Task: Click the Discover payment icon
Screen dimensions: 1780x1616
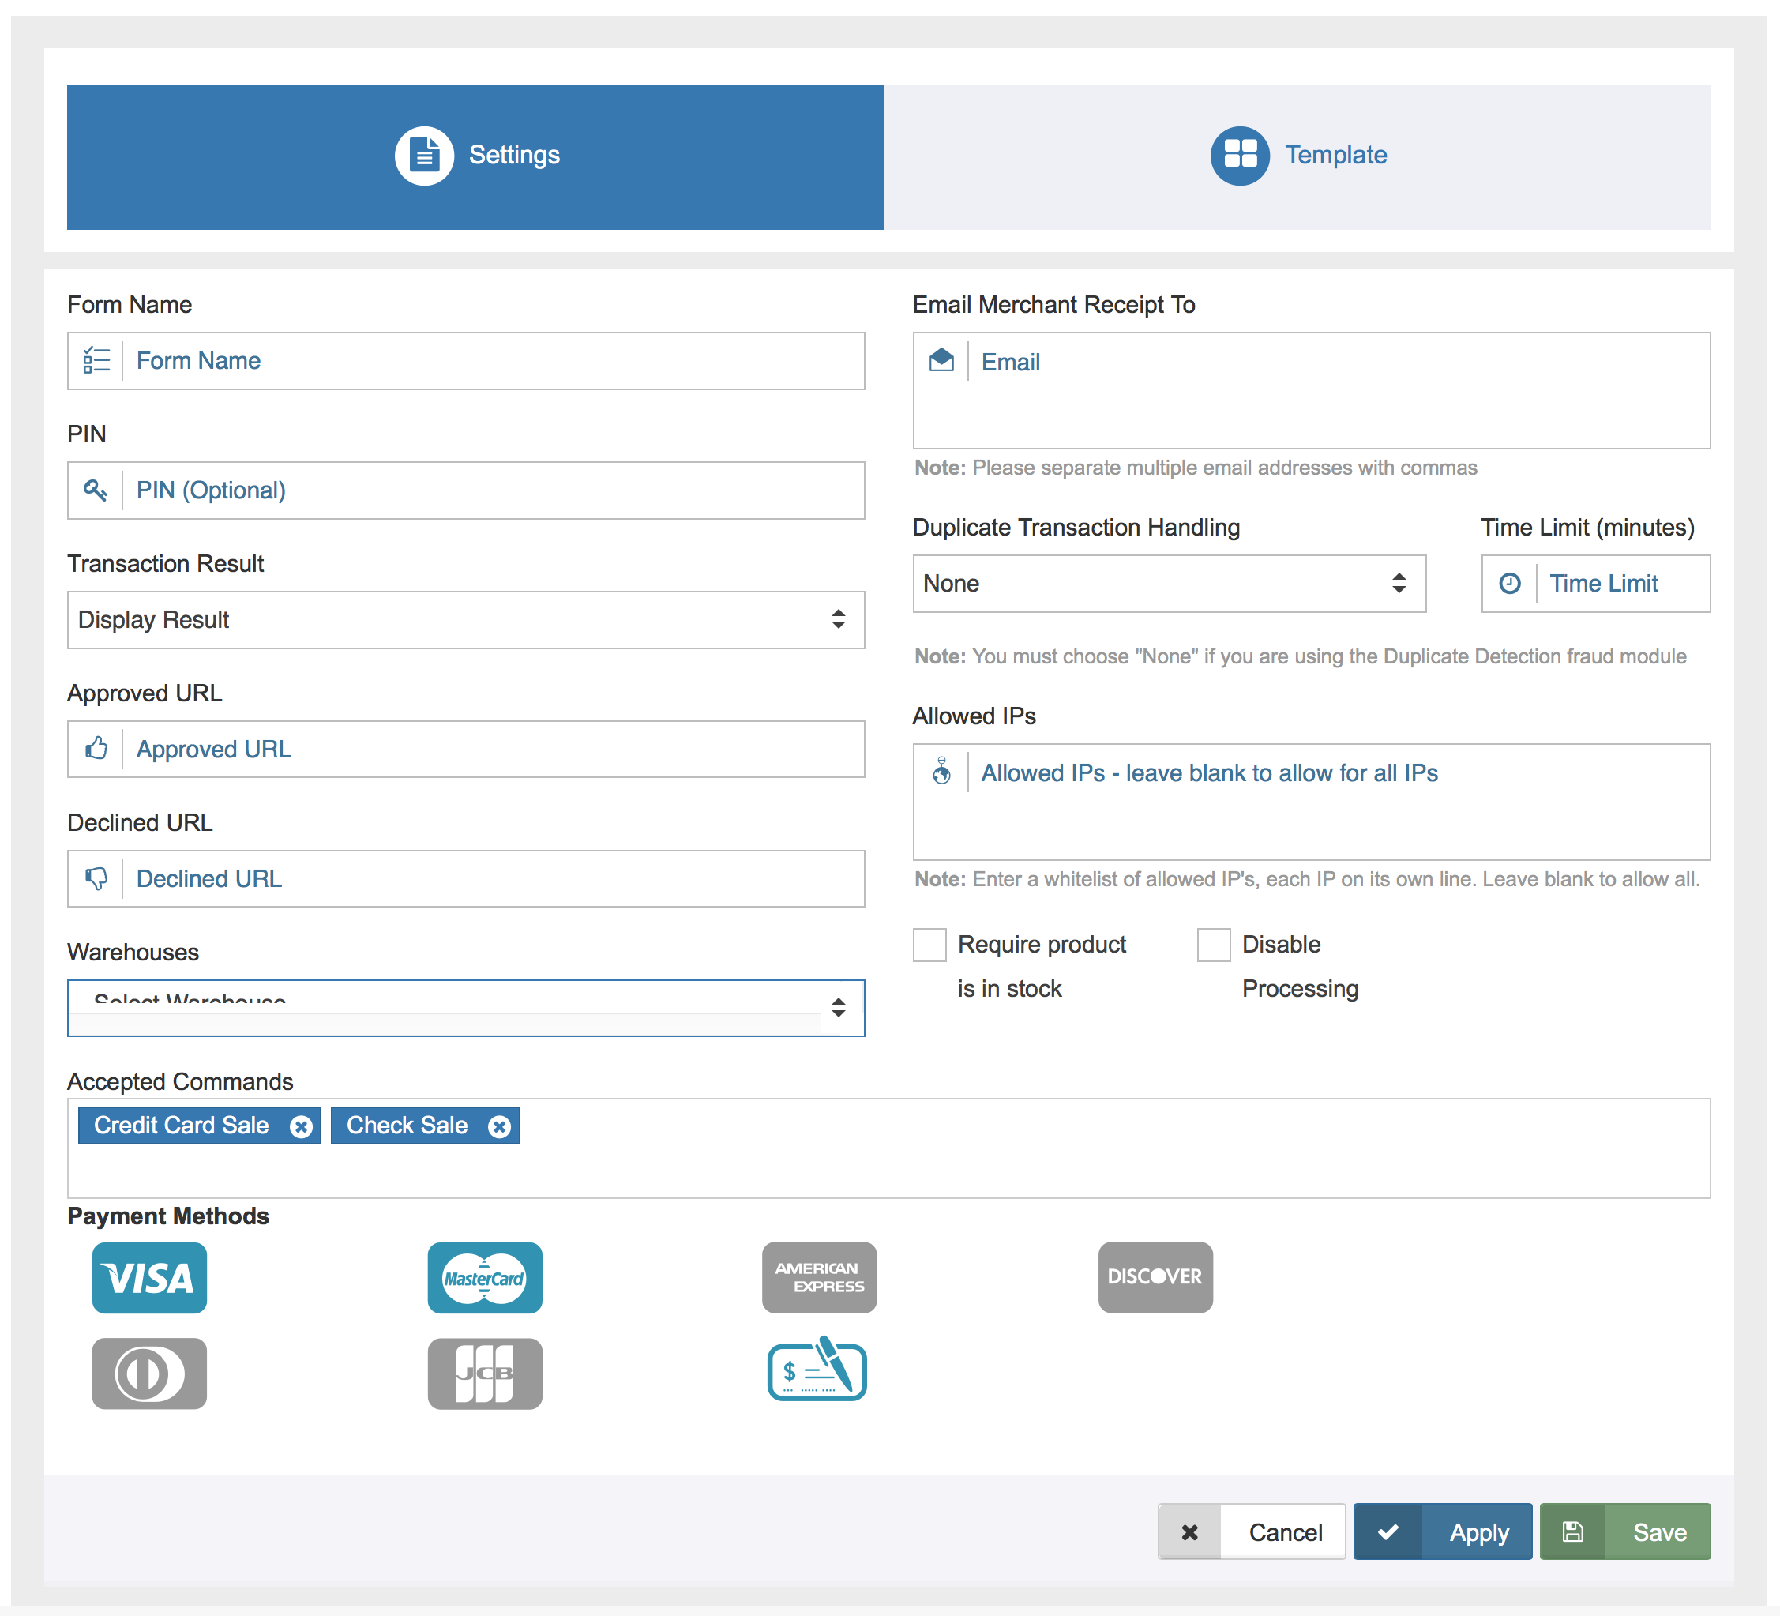Action: [1155, 1278]
